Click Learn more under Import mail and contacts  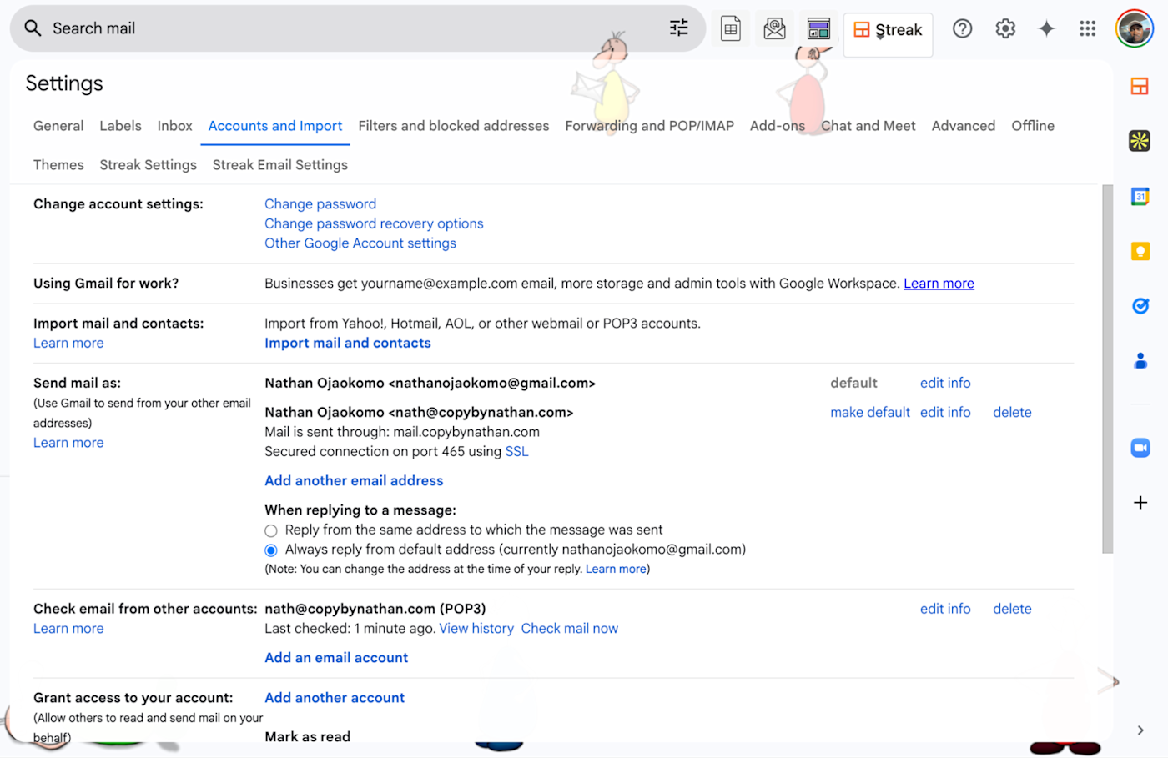pyautogui.click(x=68, y=343)
